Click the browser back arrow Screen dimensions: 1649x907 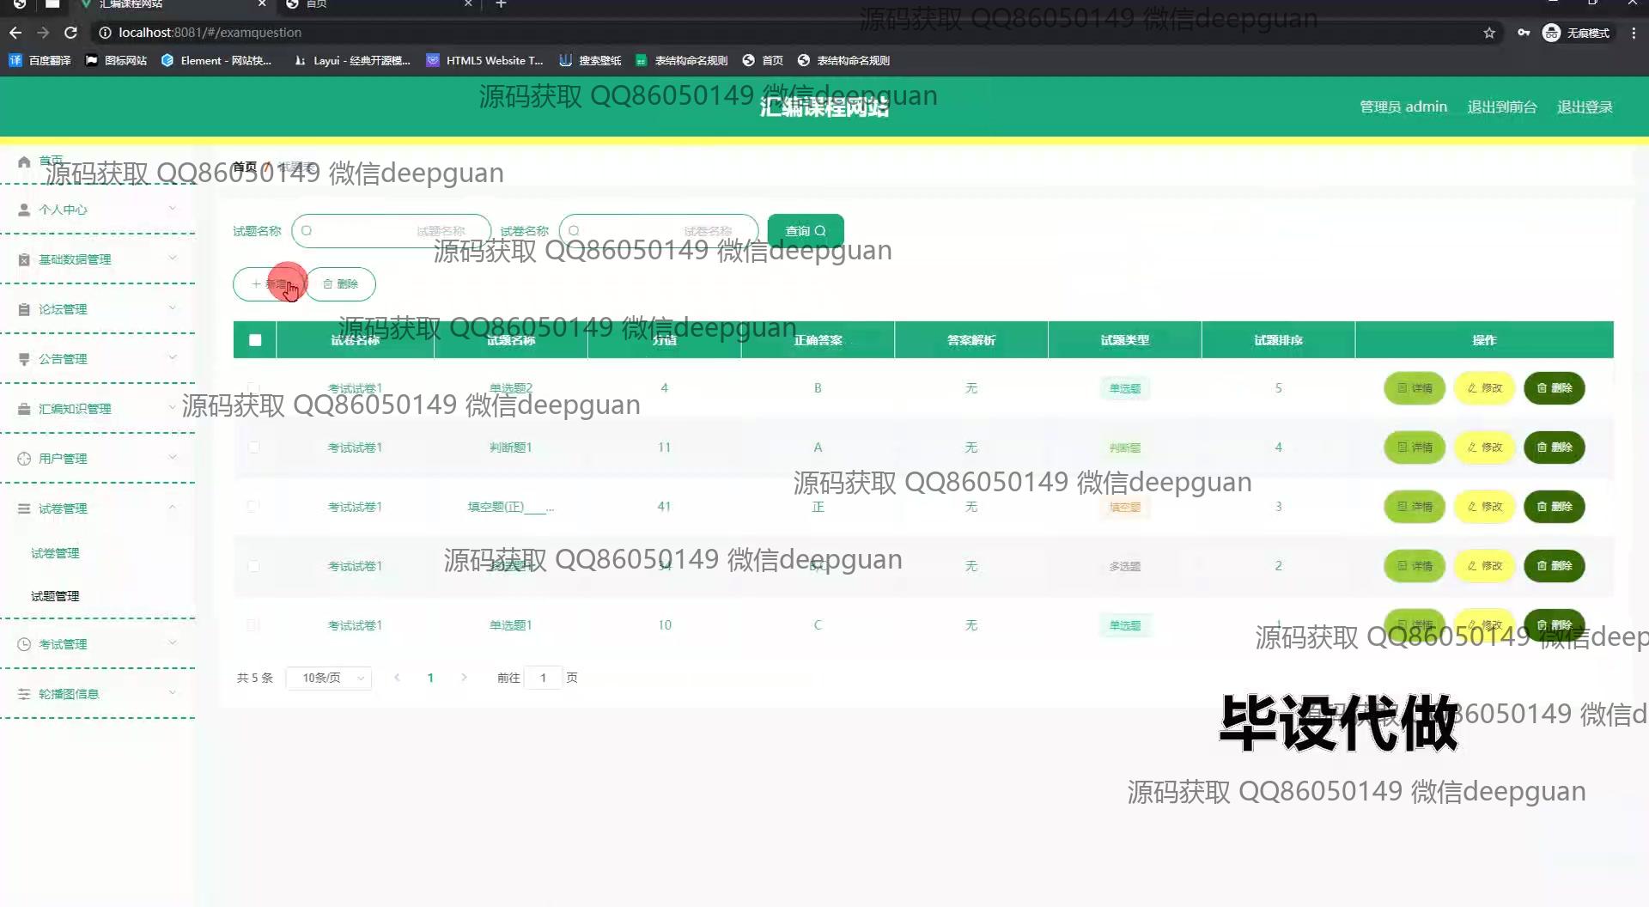pyautogui.click(x=15, y=33)
